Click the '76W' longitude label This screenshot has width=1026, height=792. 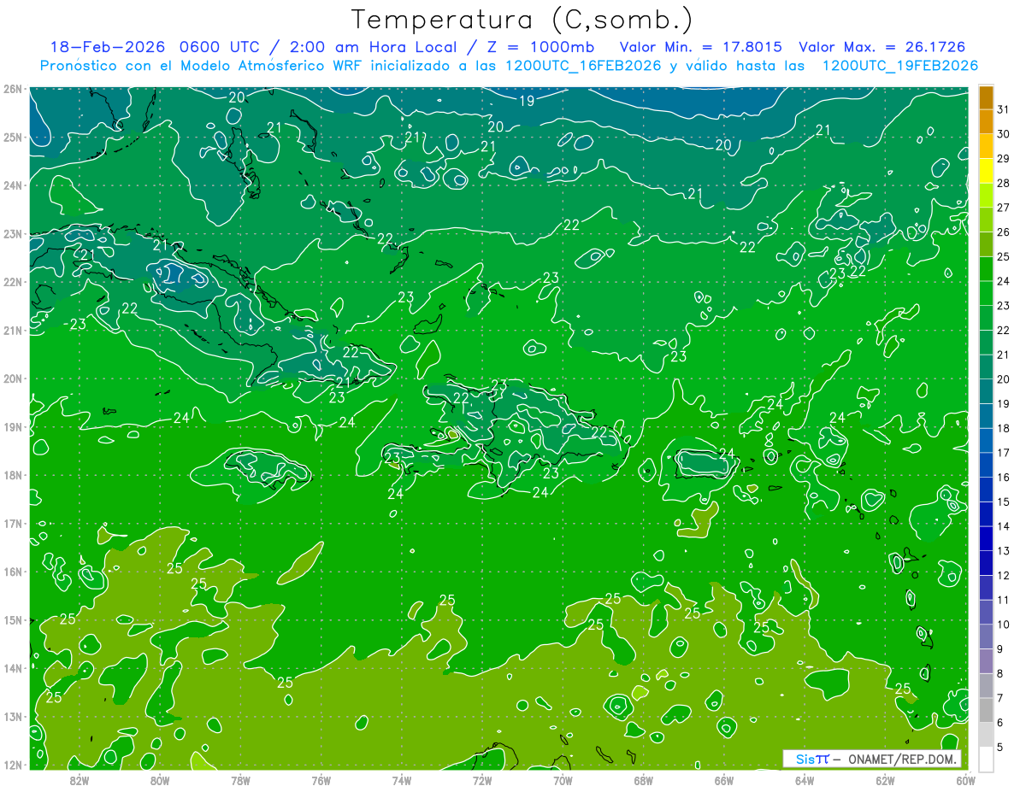(321, 780)
